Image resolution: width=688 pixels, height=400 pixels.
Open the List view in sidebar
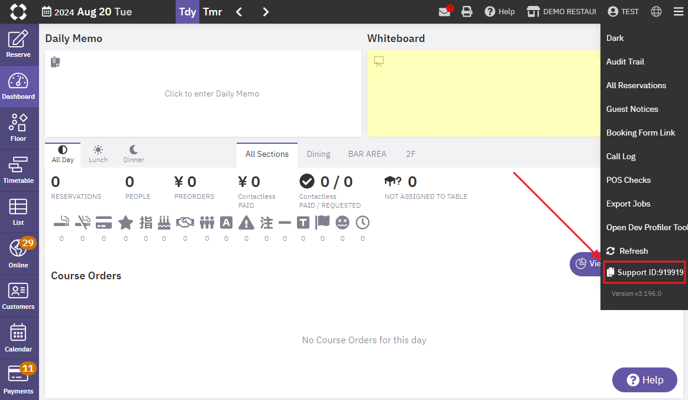[19, 212]
